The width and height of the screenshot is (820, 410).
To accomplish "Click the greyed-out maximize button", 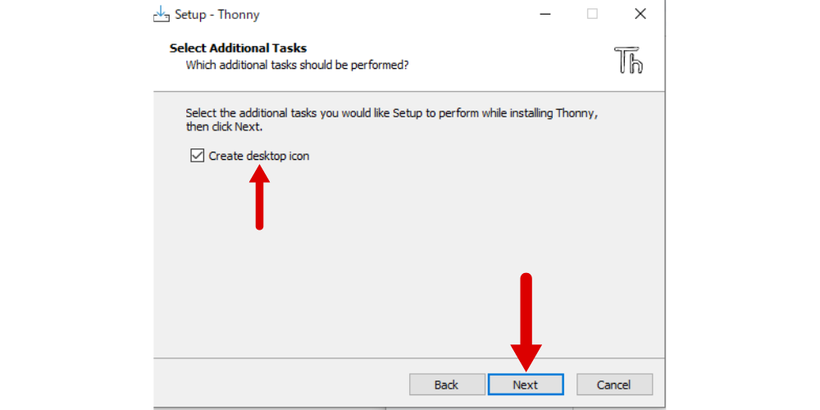I will point(592,14).
